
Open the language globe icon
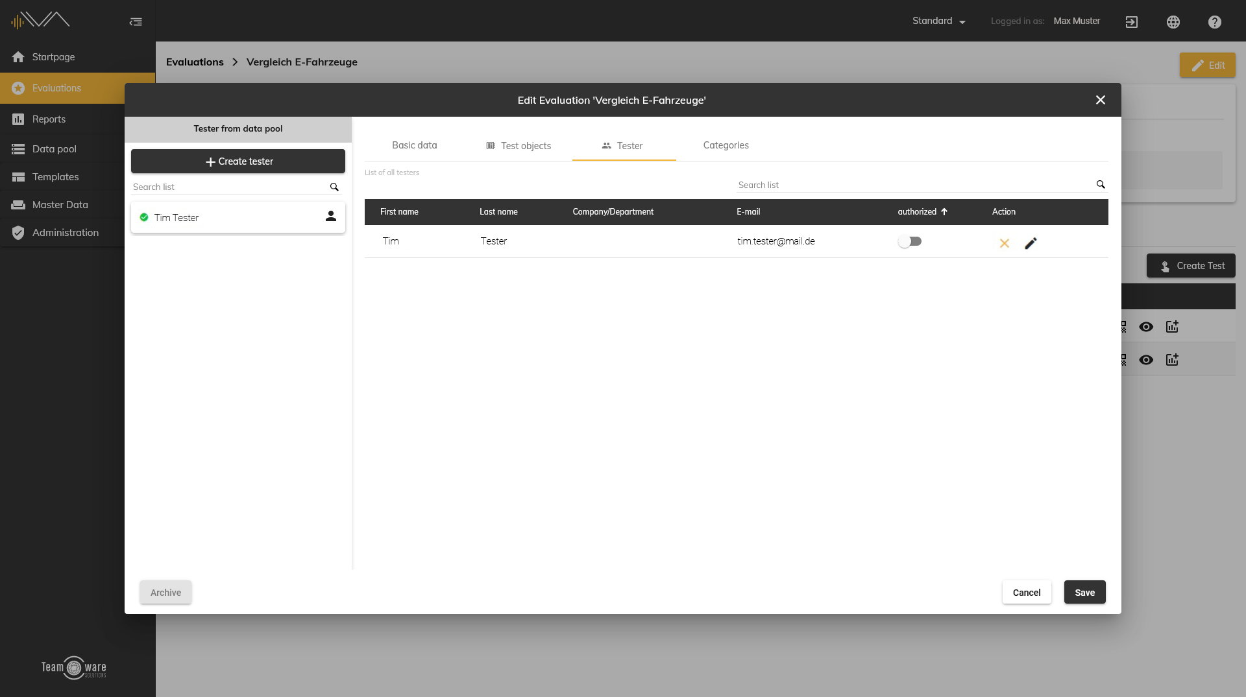[x=1173, y=22]
